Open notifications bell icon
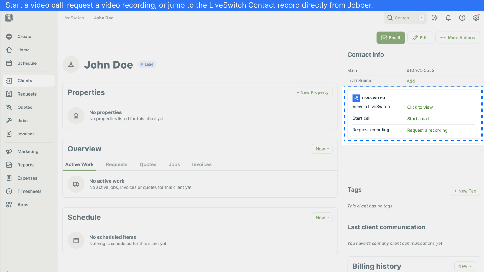The height and width of the screenshot is (272, 484). click(448, 18)
